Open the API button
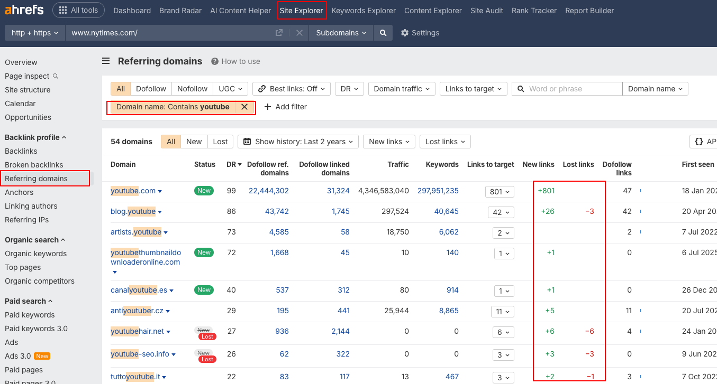717x384 pixels. tap(704, 142)
